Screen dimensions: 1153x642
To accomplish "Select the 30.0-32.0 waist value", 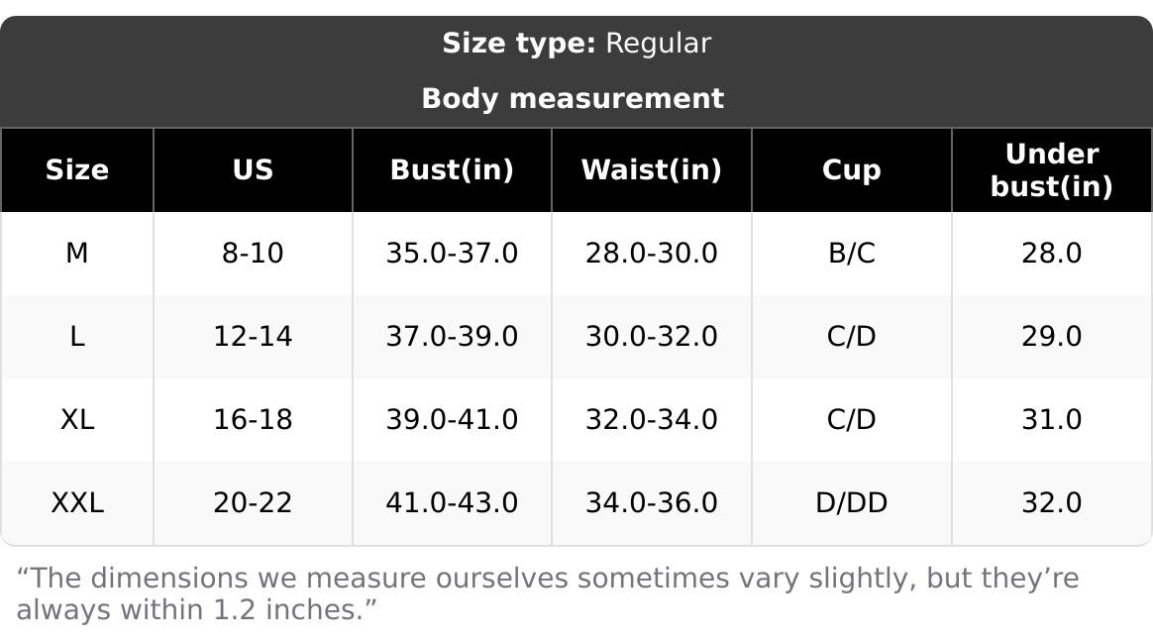I will tap(651, 337).
